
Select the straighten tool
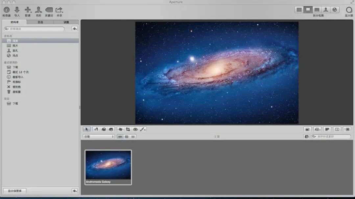tap(120, 129)
